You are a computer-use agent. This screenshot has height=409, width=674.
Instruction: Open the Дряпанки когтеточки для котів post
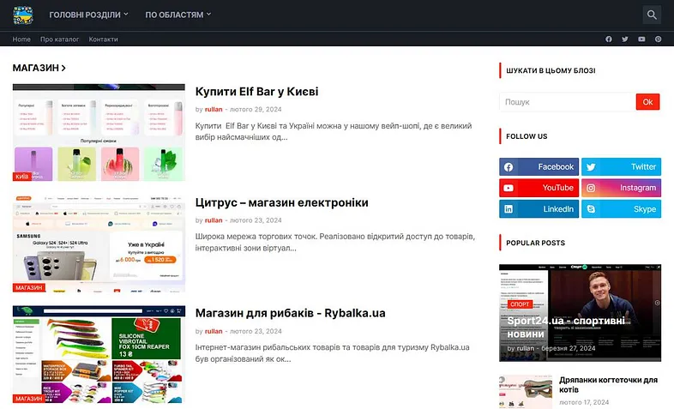608,384
